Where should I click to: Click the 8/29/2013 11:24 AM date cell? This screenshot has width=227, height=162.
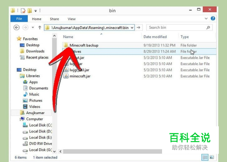coord(159,52)
